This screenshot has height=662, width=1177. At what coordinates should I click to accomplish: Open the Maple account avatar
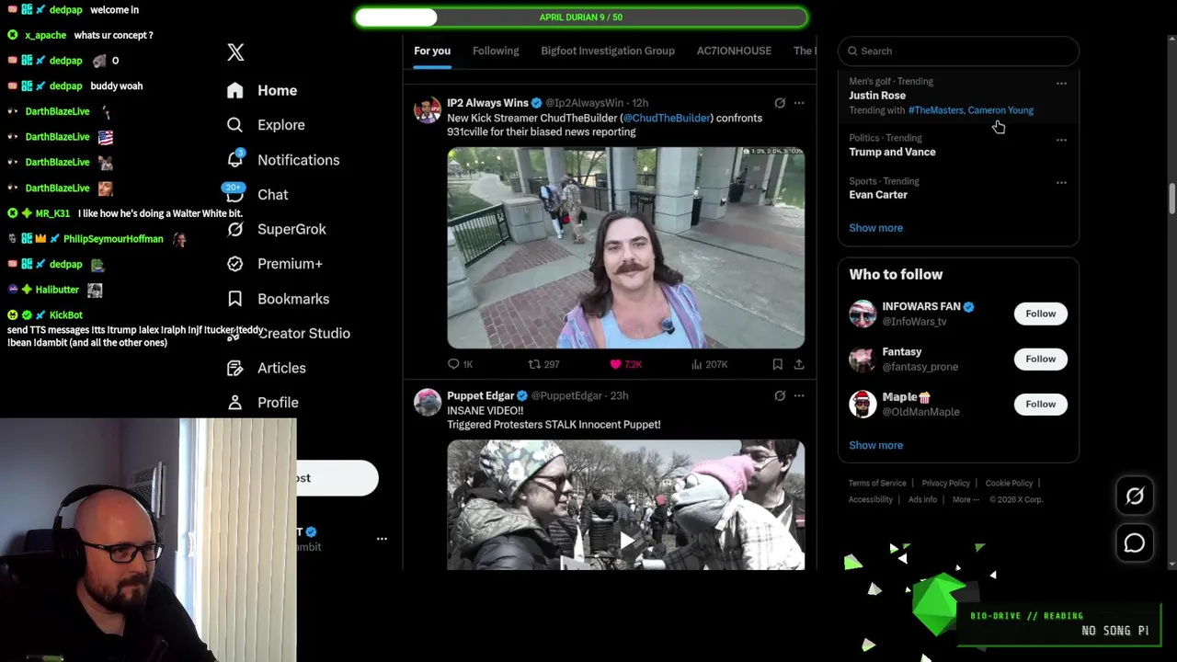pyautogui.click(x=863, y=404)
